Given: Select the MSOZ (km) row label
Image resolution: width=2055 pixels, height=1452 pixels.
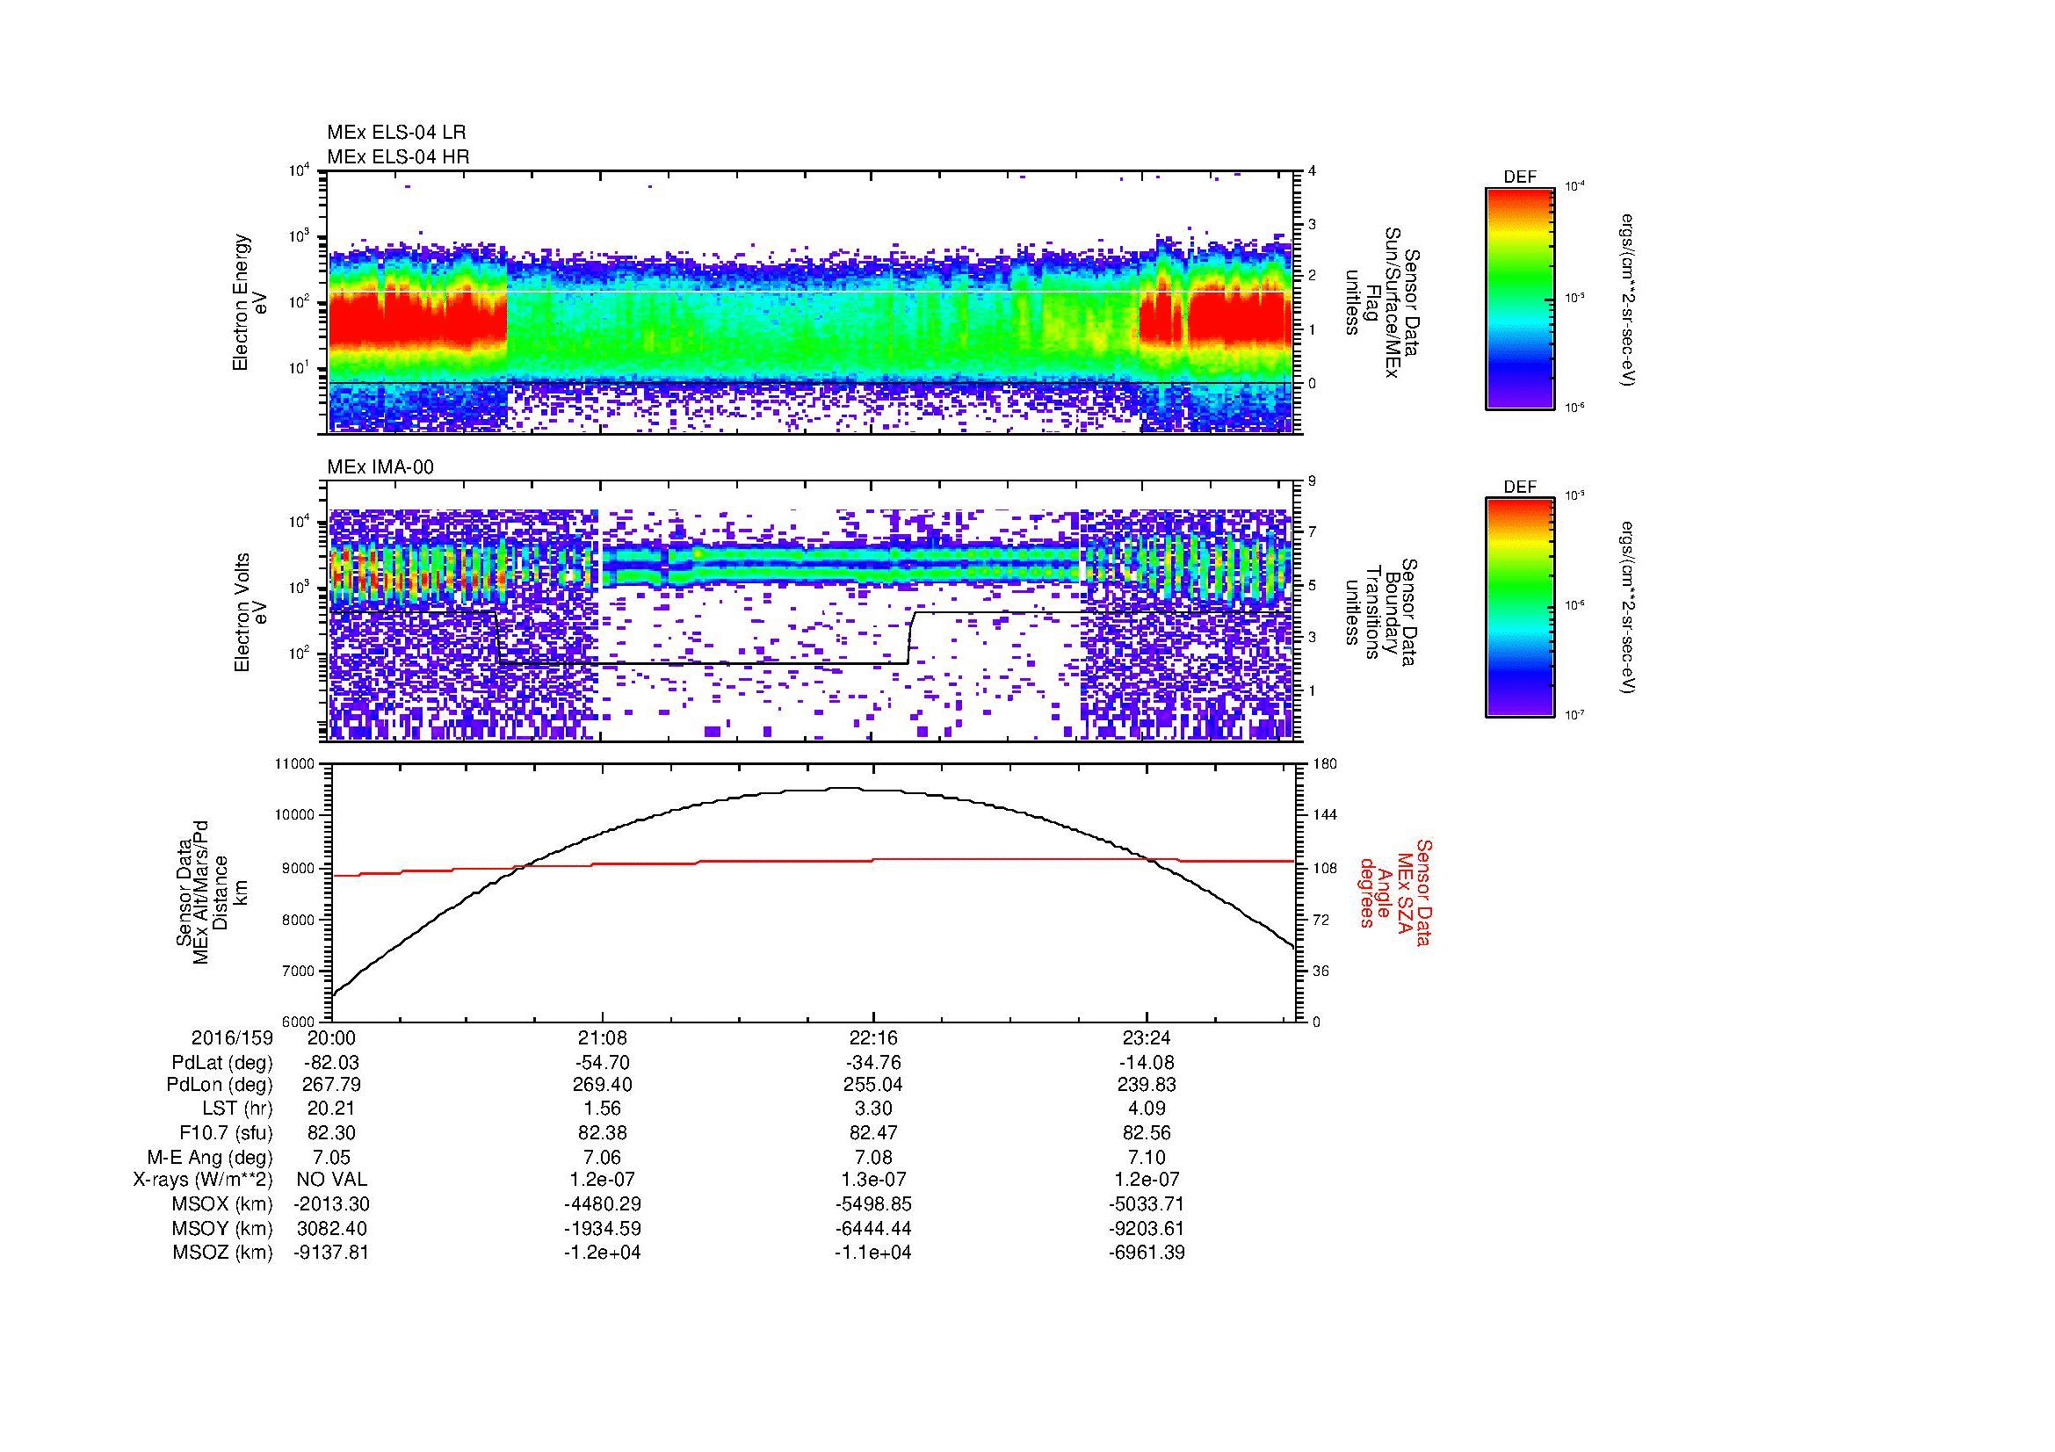Looking at the screenshot, I should coord(222,1253).
